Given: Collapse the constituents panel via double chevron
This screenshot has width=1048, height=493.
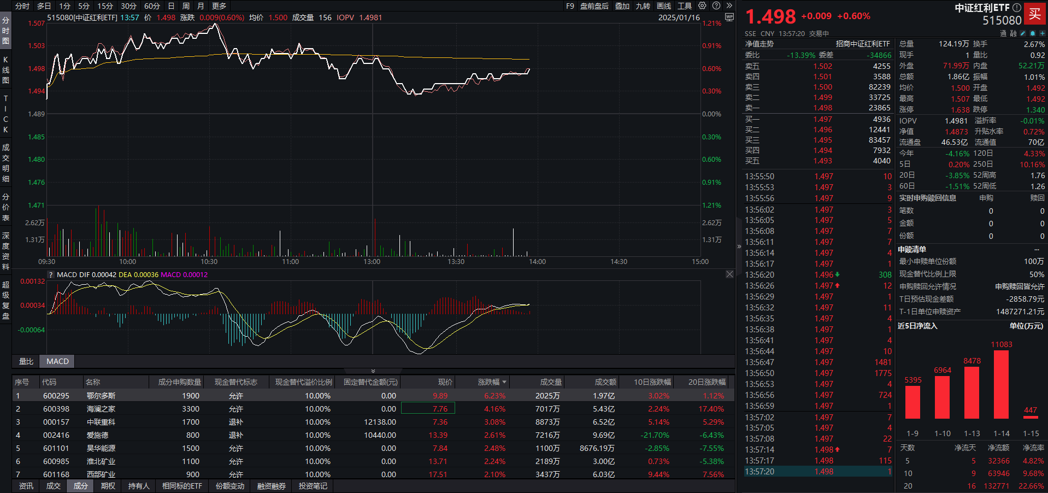Looking at the screenshot, I should coord(373,371).
